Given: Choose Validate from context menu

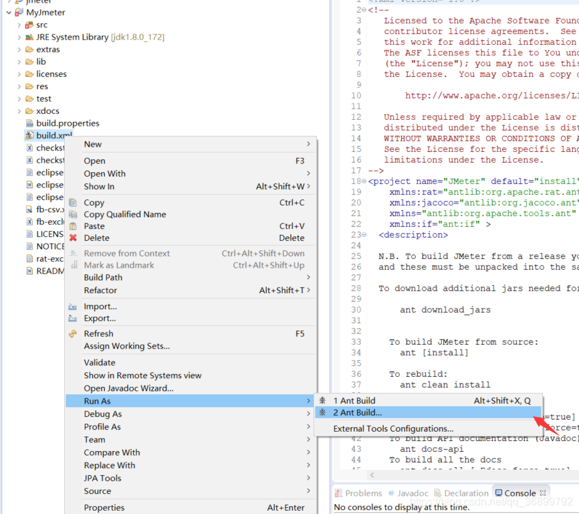Looking at the screenshot, I should point(191,363).
